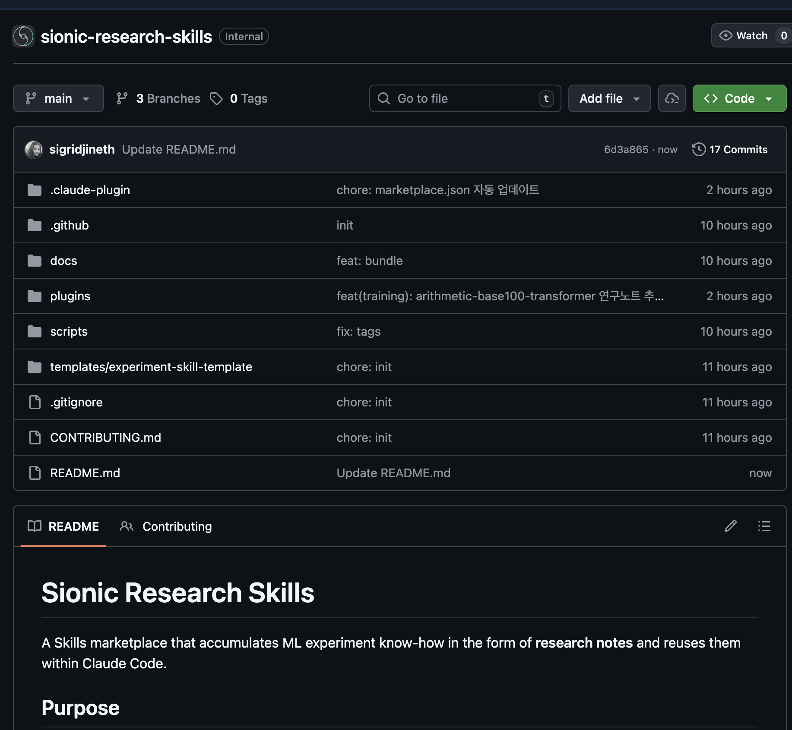Screen dimensions: 792x730
Task: Click the branch icon beside 3 Branches
Action: [x=122, y=98]
